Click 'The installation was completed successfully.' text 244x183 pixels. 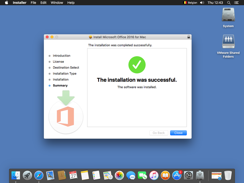tap(120, 45)
